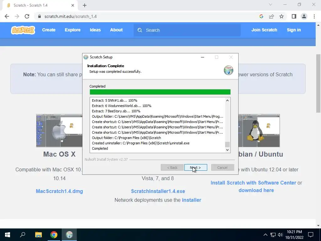This screenshot has height=241, width=321.
Task: Click the search magnifier icon on Scratch site
Action: (140, 30)
